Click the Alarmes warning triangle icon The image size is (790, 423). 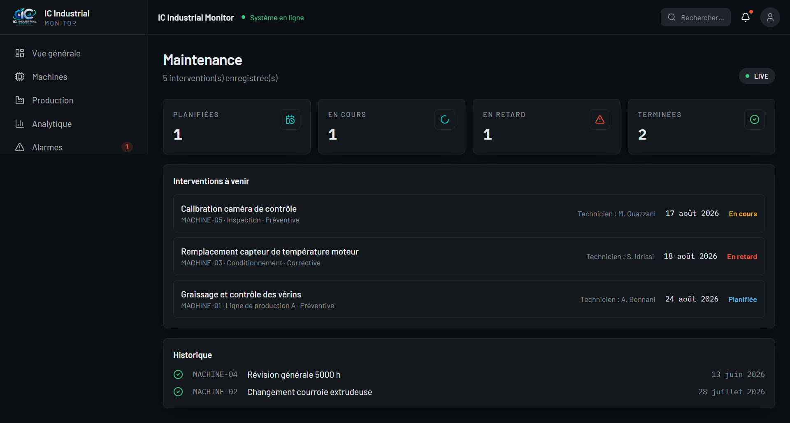point(20,147)
